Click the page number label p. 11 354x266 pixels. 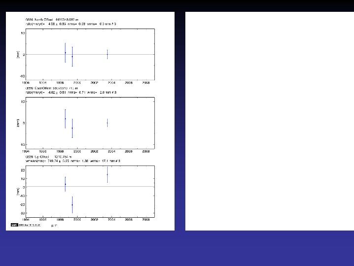tap(55, 225)
